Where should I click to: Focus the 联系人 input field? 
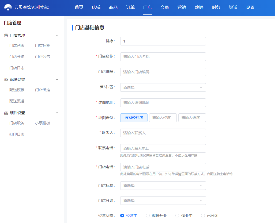tap(163, 133)
